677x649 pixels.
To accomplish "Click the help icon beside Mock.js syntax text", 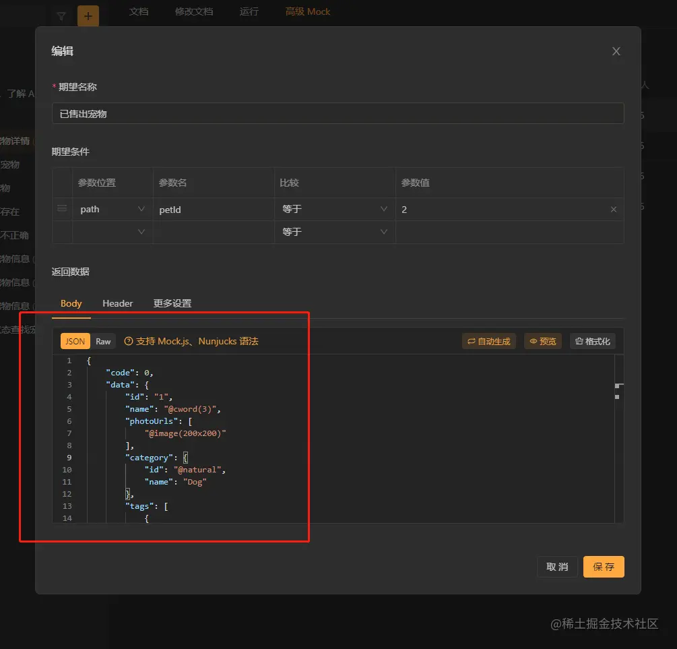I will (129, 342).
